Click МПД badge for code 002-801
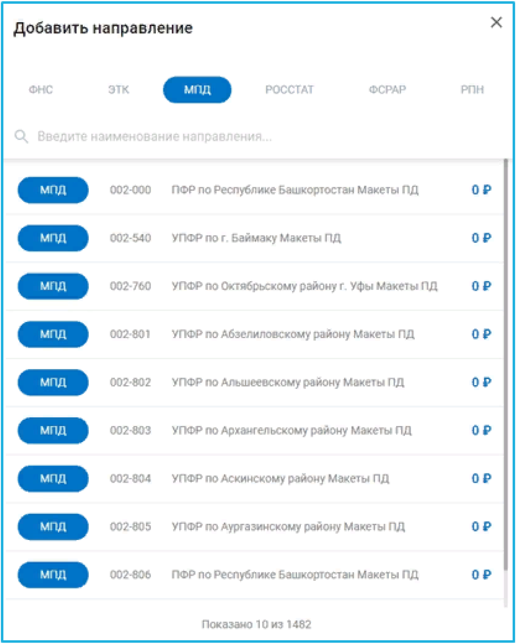 pos(53,334)
